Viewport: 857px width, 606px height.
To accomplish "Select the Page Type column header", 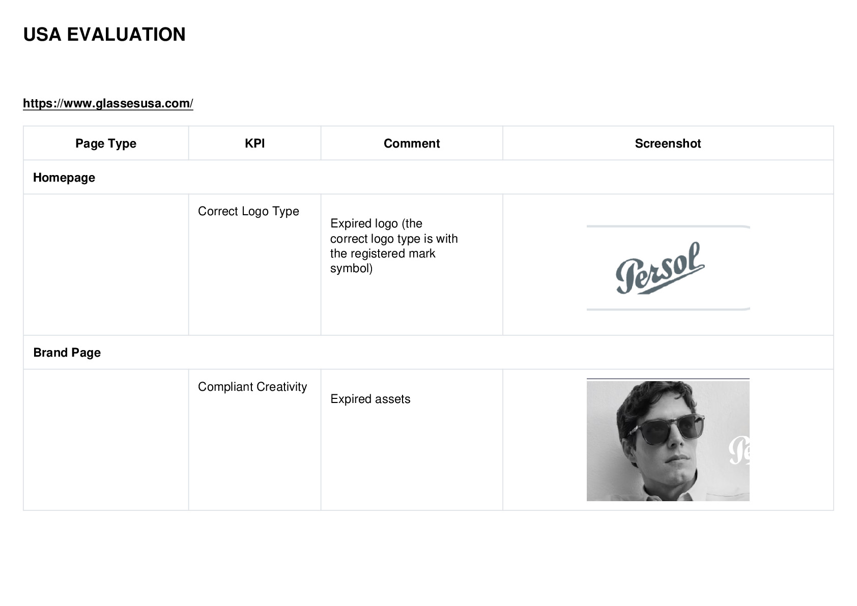I will click(x=106, y=143).
